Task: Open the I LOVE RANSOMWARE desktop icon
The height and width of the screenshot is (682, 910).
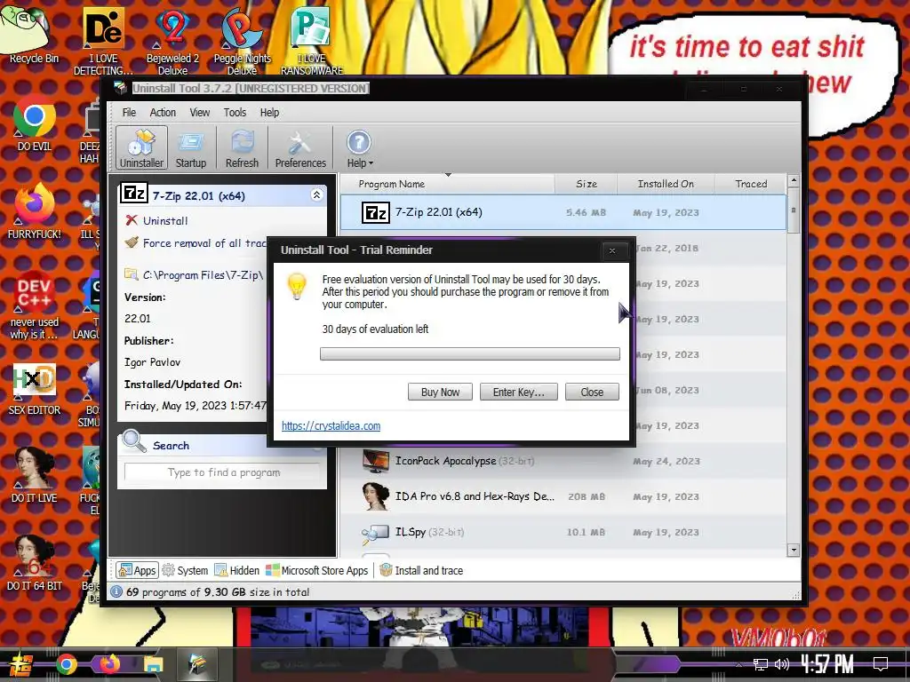Action: 312,41
